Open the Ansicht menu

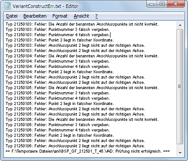[x=81, y=16]
